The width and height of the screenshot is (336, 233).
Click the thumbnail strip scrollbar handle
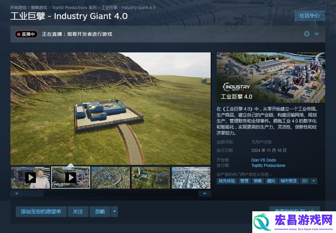(33, 194)
